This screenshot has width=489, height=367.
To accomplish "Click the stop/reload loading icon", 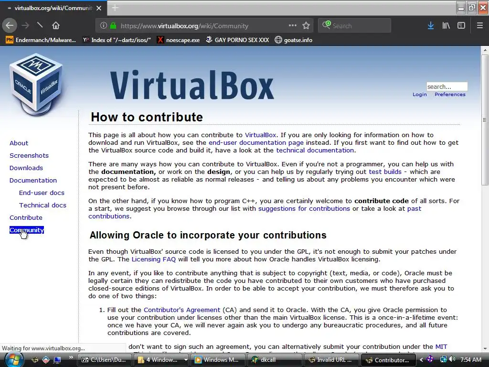I will point(40,25).
